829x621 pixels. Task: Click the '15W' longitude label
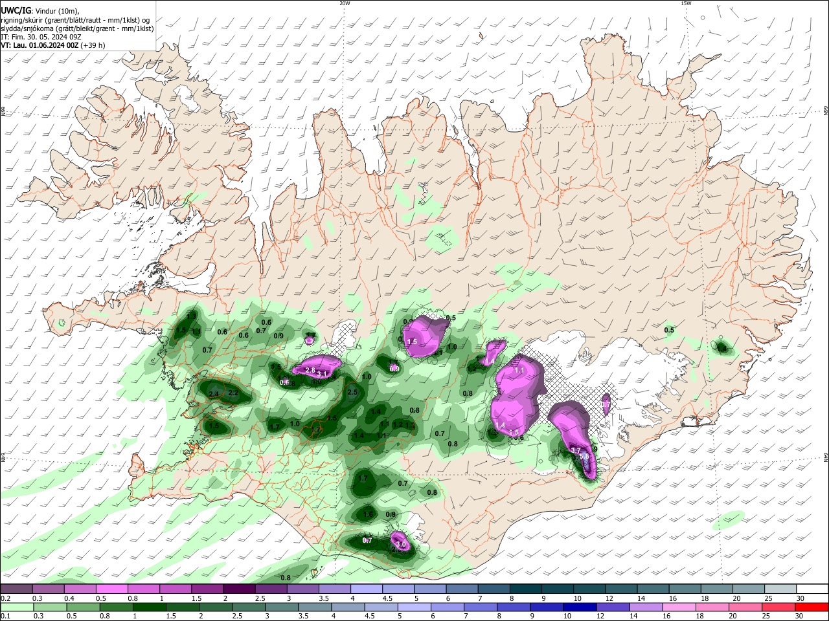686,3
